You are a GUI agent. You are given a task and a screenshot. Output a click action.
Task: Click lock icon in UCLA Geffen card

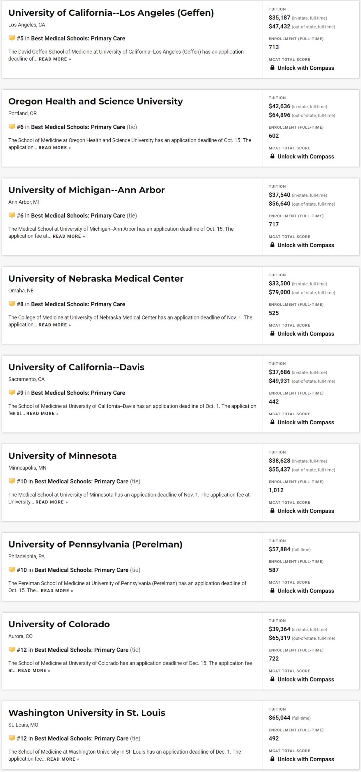click(x=272, y=68)
